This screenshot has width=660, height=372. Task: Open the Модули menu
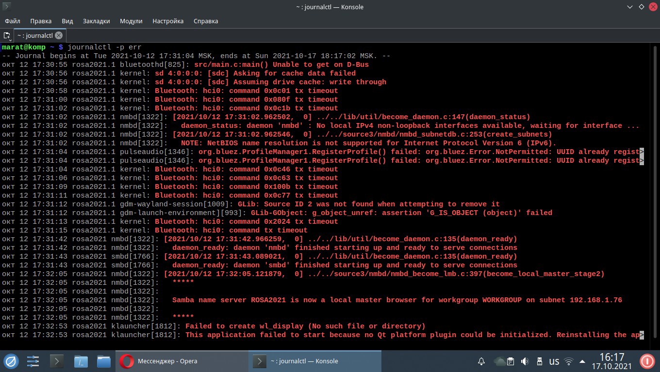pyautogui.click(x=131, y=21)
